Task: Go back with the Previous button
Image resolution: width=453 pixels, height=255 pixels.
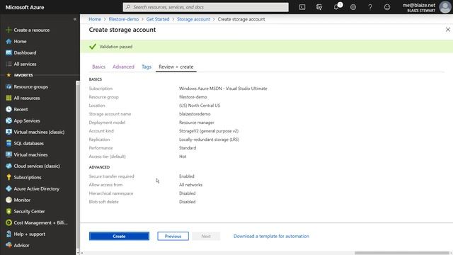Action: [173, 236]
